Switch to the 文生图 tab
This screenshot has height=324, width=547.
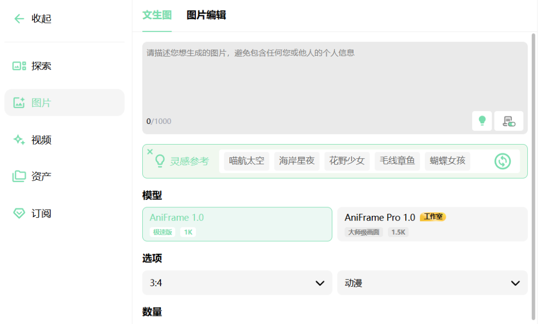coord(157,15)
